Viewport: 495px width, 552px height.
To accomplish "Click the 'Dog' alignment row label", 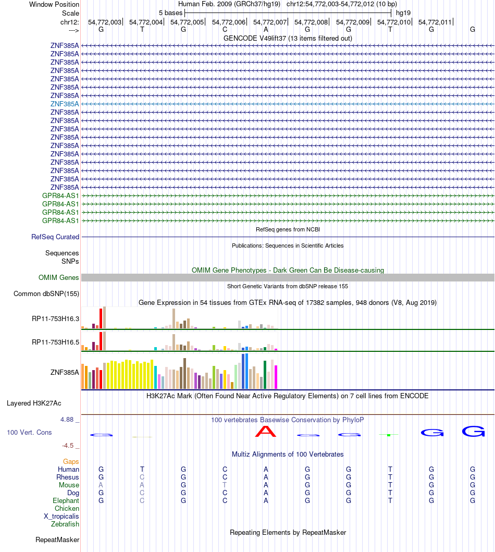I will (x=73, y=493).
